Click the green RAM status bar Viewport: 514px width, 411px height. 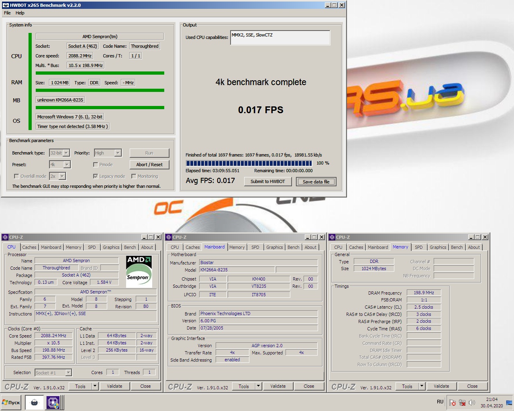[100, 90]
